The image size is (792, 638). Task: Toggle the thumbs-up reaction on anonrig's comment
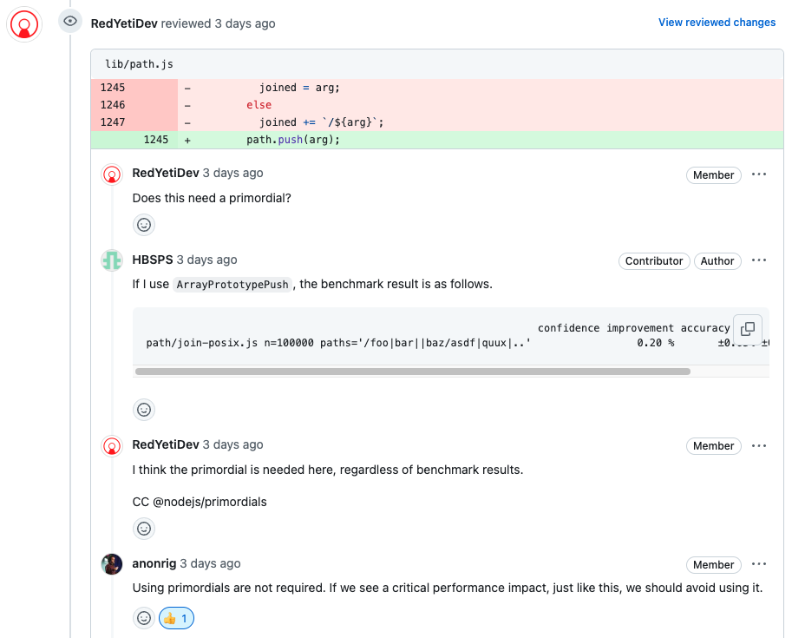point(176,617)
